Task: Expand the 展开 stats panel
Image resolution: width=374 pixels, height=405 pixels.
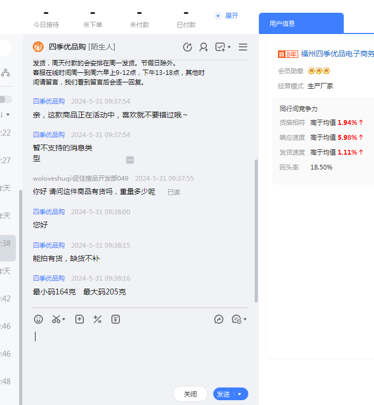Action: click(227, 16)
